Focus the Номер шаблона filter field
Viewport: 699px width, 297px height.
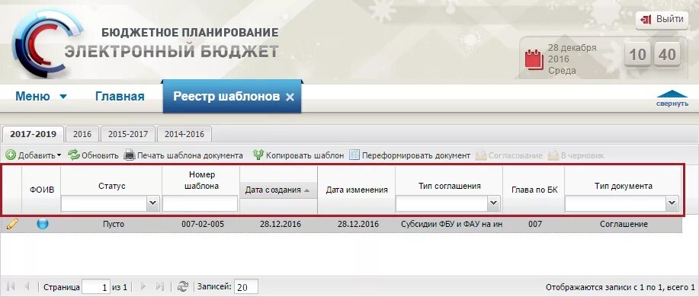[200, 203]
